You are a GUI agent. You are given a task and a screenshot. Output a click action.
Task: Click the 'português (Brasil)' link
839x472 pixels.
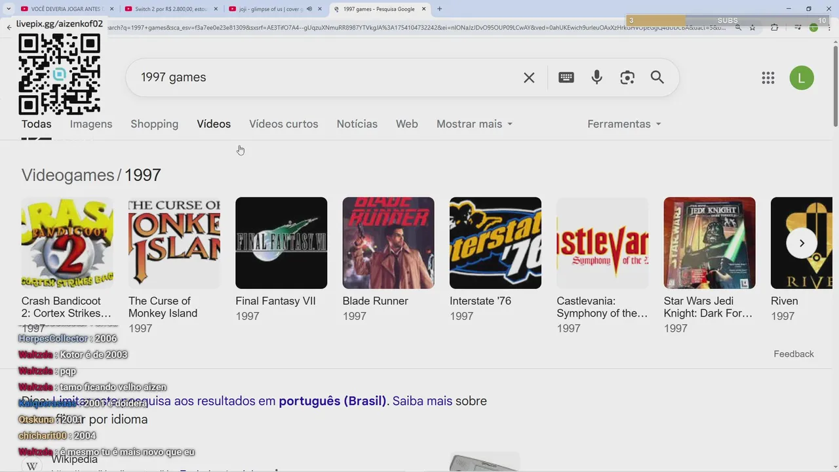point(332,401)
